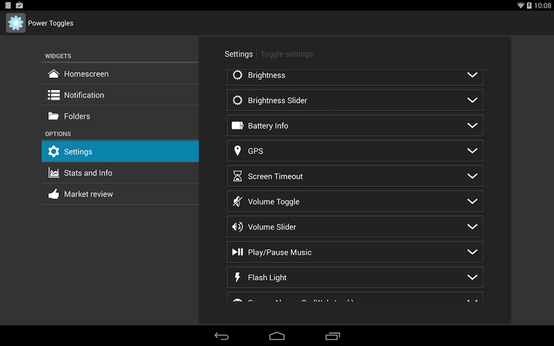Expand the Volume Toggle chevron
The width and height of the screenshot is (554, 346).
[x=472, y=201]
